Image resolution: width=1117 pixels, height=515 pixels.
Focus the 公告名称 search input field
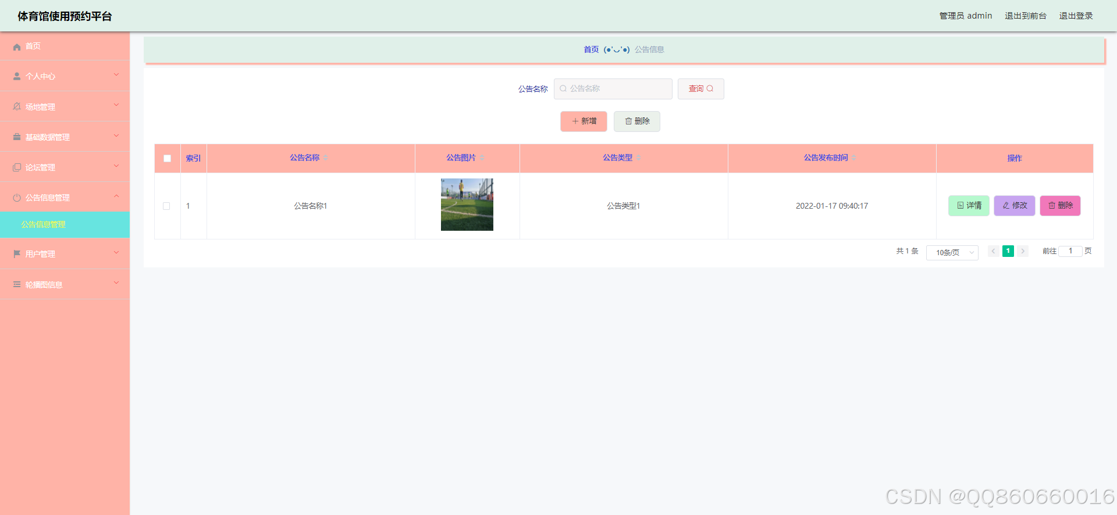pyautogui.click(x=613, y=89)
